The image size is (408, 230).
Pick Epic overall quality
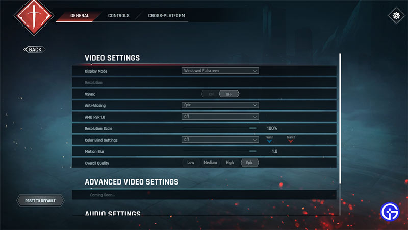[x=250, y=163]
